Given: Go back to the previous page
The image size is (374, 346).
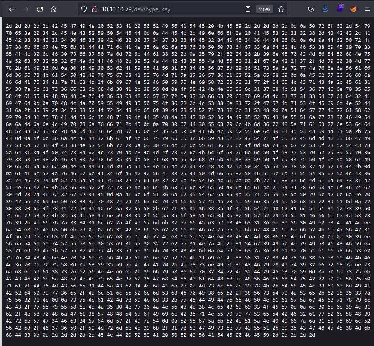Looking at the screenshot, I should click(x=12, y=9).
